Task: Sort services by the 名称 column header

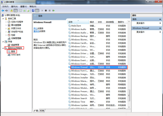Action: point(78,22)
